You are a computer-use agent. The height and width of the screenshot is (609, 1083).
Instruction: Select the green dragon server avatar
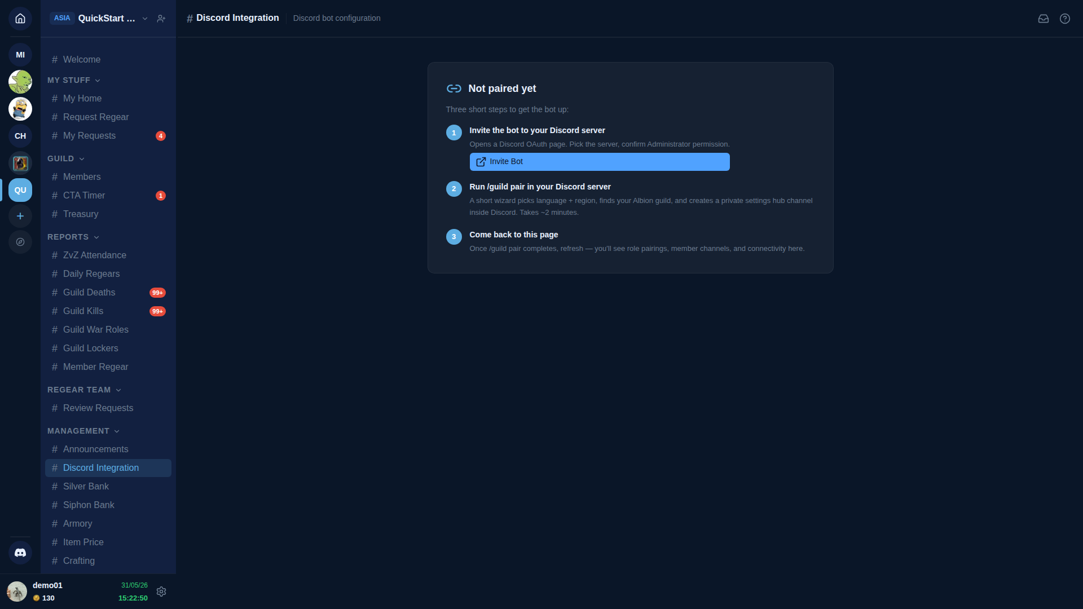pyautogui.click(x=20, y=82)
